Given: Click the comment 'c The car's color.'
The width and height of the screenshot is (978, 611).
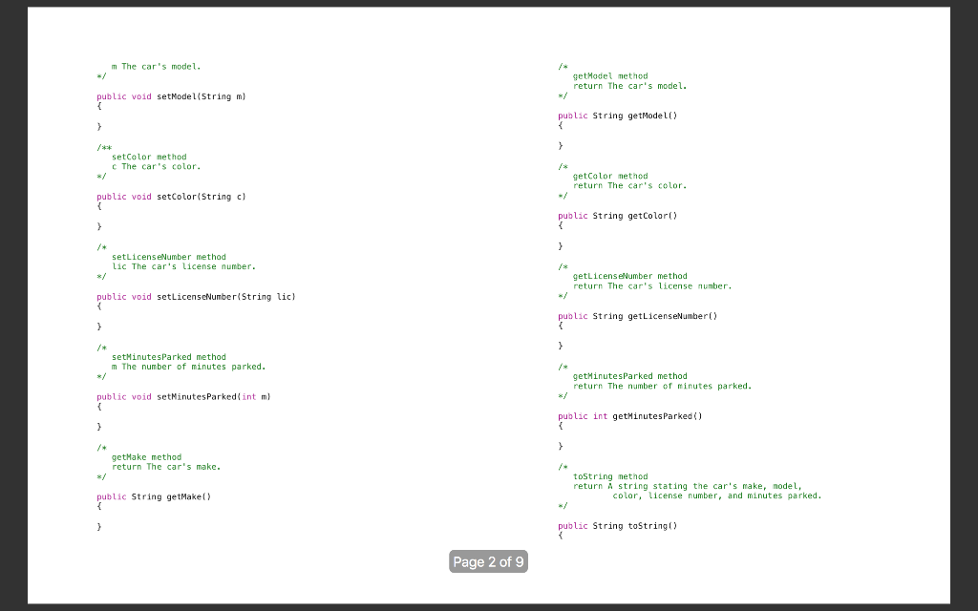Looking at the screenshot, I should pos(157,166).
